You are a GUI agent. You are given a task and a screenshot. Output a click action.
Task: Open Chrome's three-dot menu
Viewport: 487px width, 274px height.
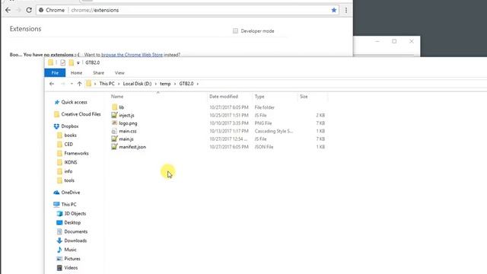[x=346, y=10]
